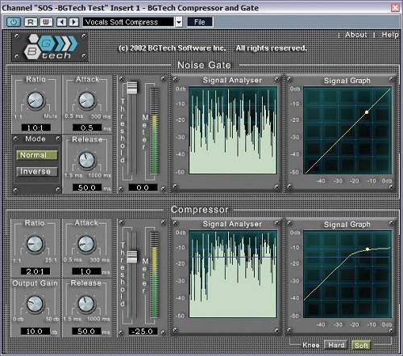
Task: Enable Read automation (R) button
Action: click(x=31, y=22)
